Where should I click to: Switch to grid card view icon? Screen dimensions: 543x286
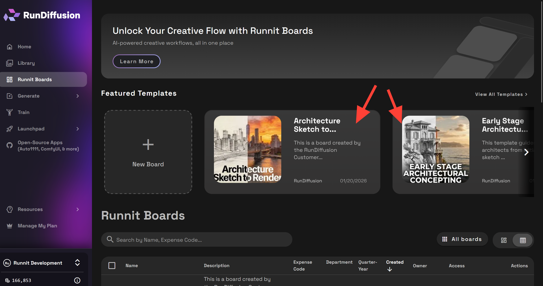point(504,240)
